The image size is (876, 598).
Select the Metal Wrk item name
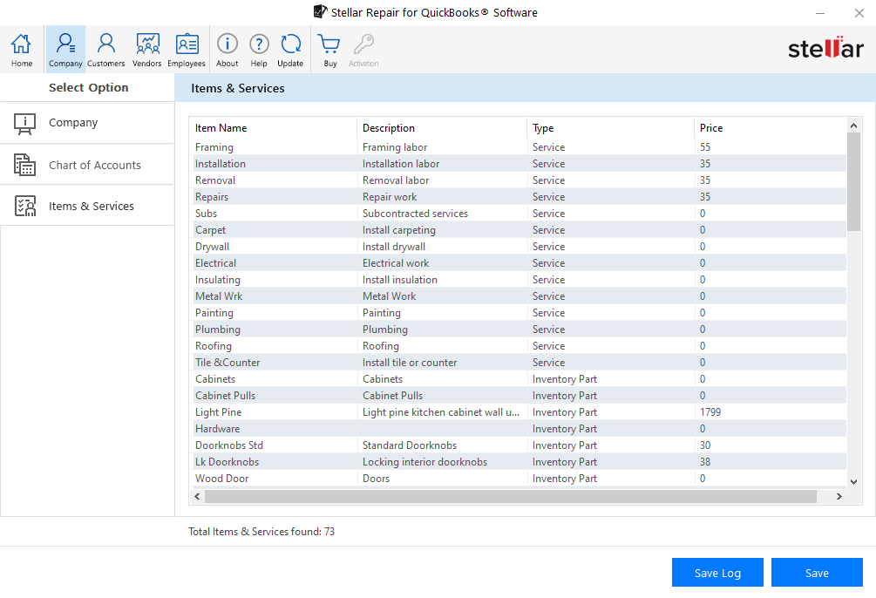[x=219, y=296]
